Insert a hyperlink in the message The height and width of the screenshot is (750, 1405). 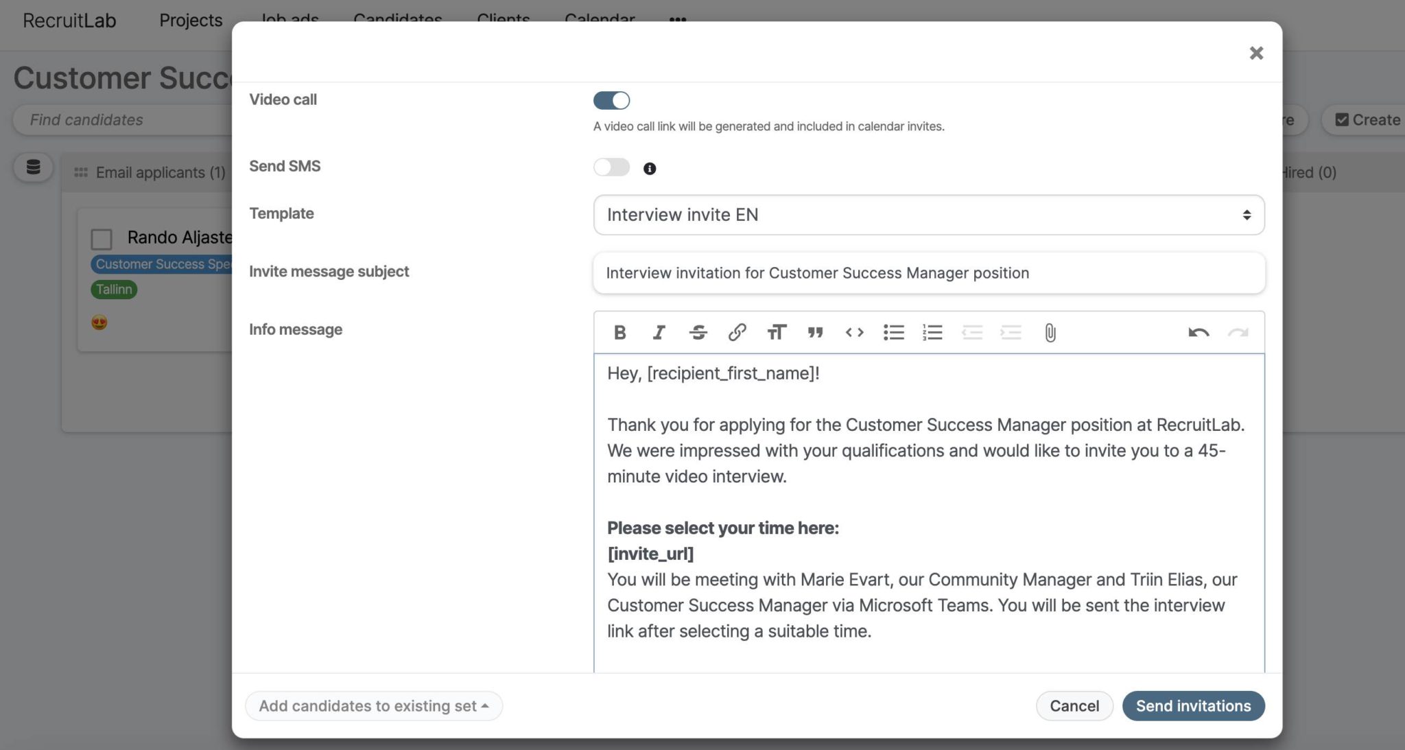click(x=737, y=333)
